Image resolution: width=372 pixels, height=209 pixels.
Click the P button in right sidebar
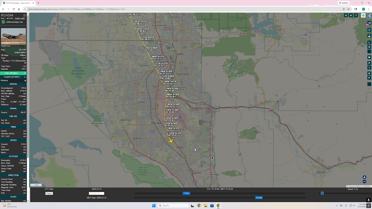369,63
